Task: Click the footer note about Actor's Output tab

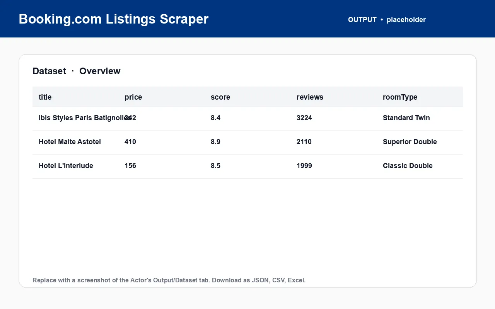Action: tap(169, 280)
